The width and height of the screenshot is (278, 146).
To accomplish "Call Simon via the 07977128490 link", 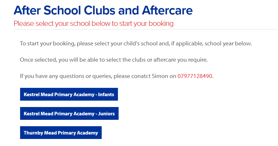I will [195, 76].
